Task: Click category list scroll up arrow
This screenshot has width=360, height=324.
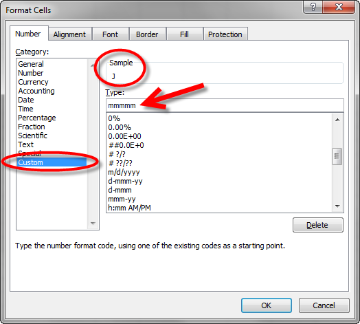Action: [x=93, y=65]
